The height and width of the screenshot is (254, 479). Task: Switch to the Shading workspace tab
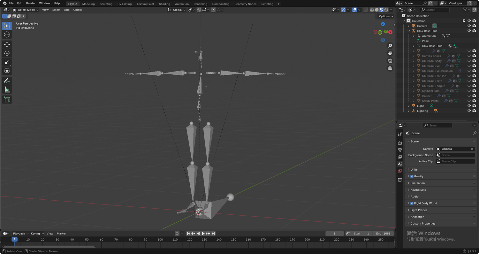click(x=164, y=4)
